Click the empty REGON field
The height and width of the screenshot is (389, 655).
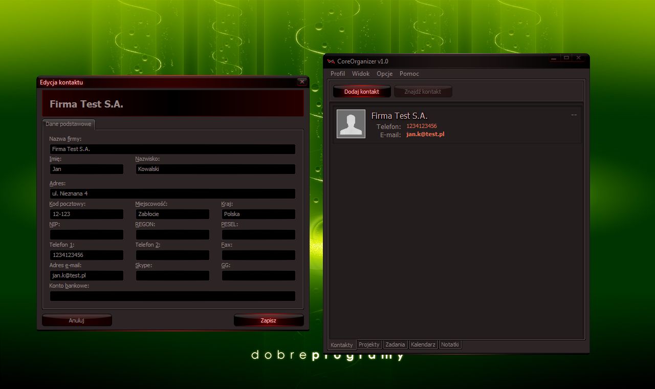pos(172,234)
